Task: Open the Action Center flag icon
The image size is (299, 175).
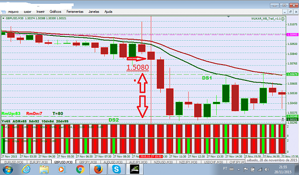Action: [x=245, y=169]
